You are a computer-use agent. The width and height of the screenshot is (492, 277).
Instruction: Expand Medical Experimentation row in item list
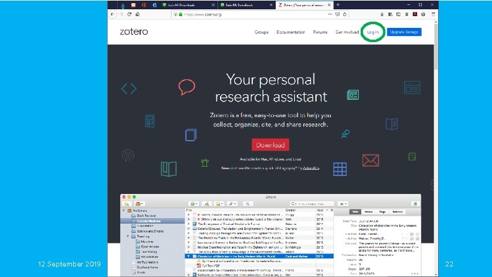click(x=188, y=247)
